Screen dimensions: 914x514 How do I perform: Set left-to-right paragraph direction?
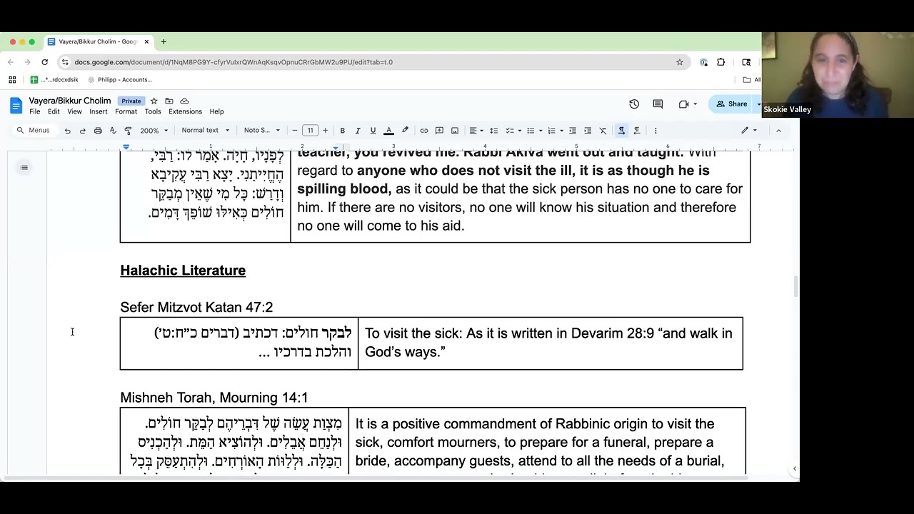622,131
